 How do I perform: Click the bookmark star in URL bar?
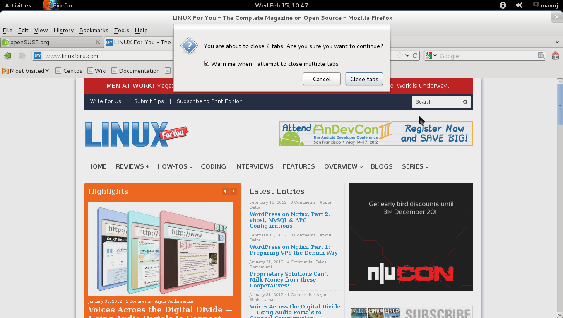tap(400, 55)
